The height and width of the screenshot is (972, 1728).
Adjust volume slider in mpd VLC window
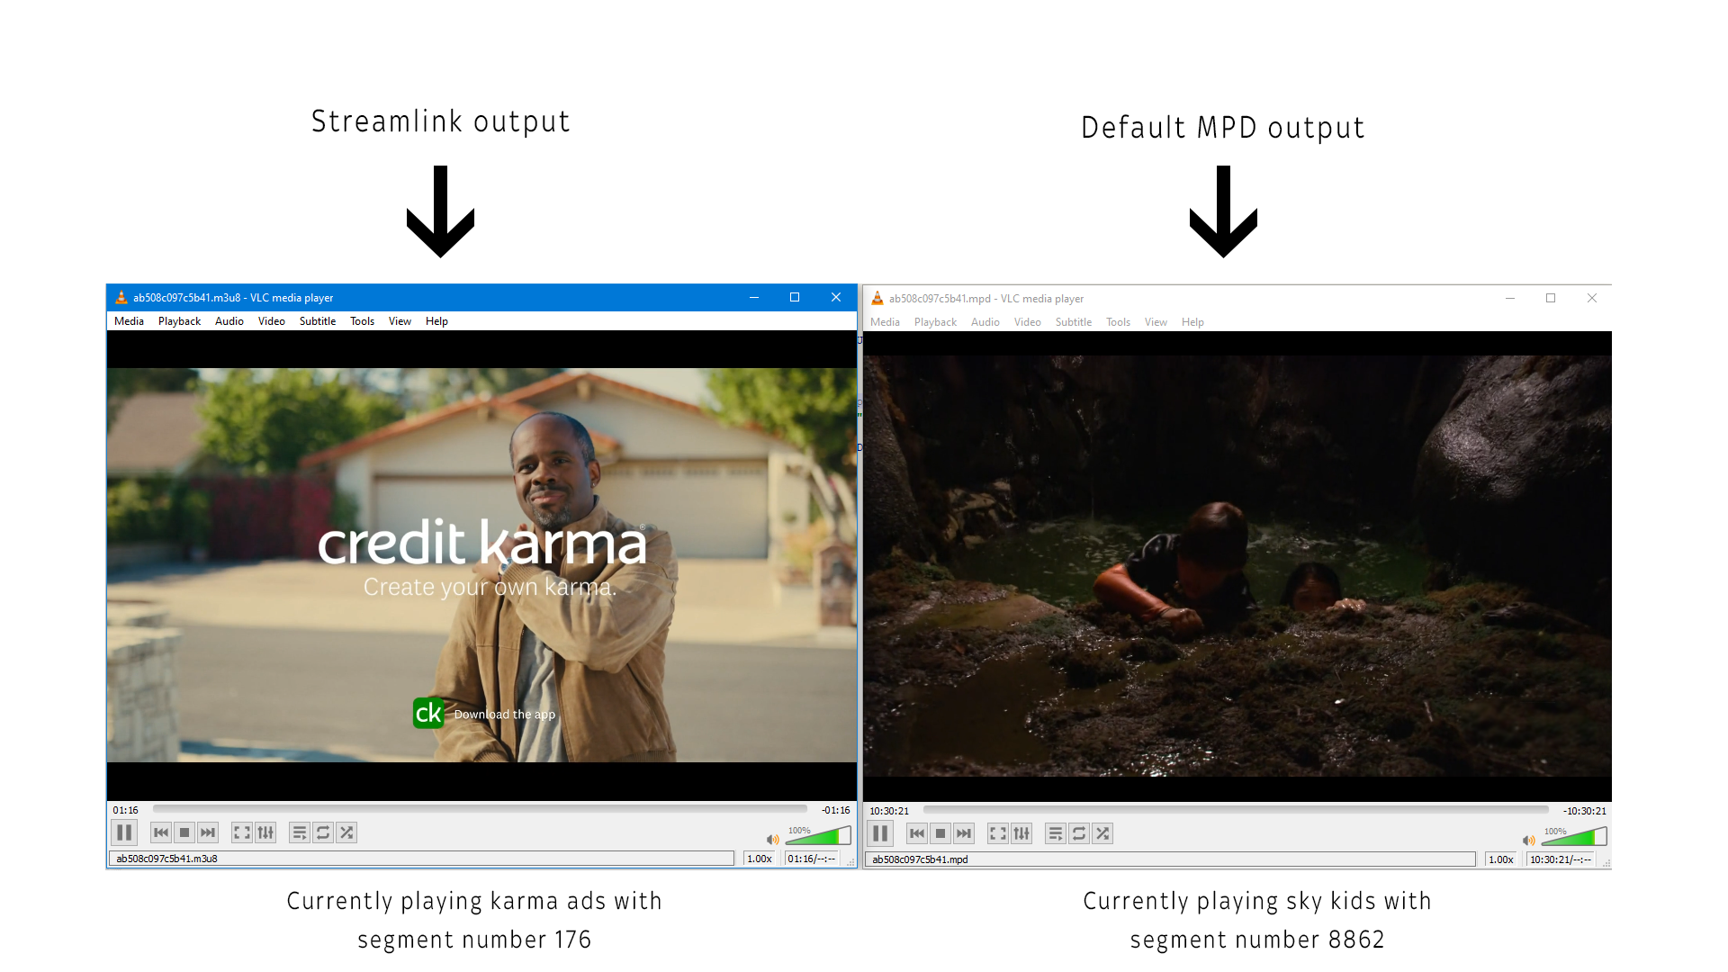click(x=1574, y=836)
